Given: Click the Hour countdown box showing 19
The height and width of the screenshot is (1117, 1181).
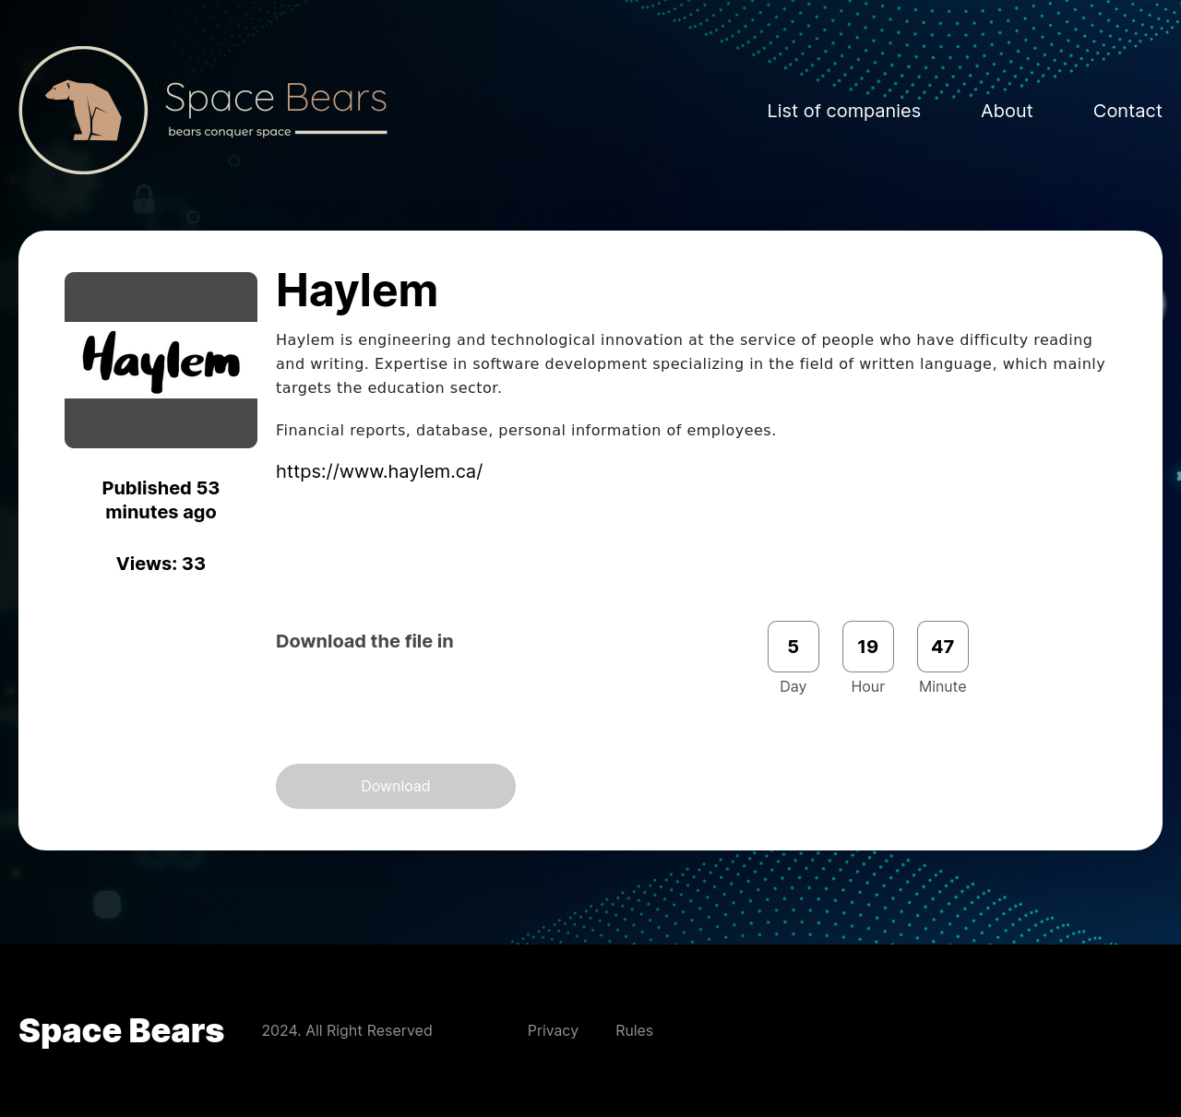Looking at the screenshot, I should point(867,647).
